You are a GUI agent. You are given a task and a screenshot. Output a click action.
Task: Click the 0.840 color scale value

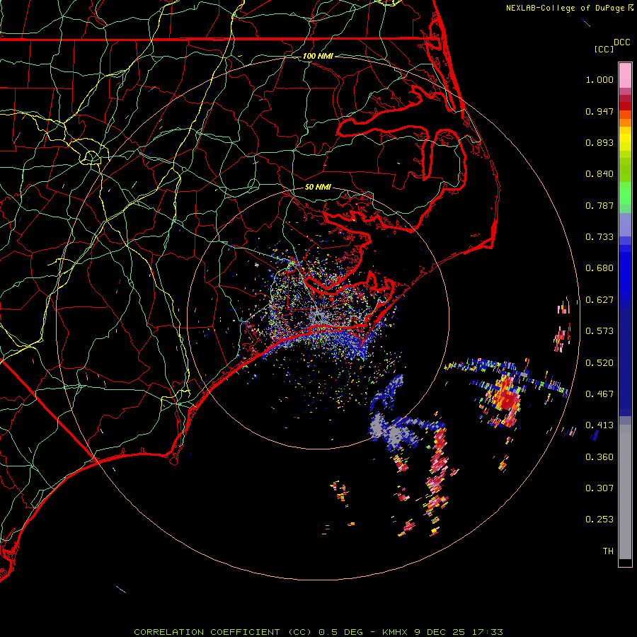599,174
